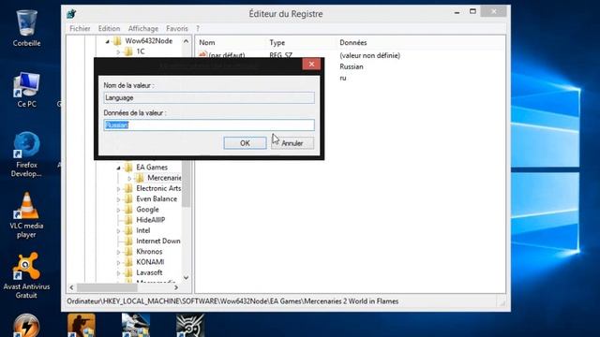Open the Favoris menu
The width and height of the screenshot is (600, 337).
[177, 29]
